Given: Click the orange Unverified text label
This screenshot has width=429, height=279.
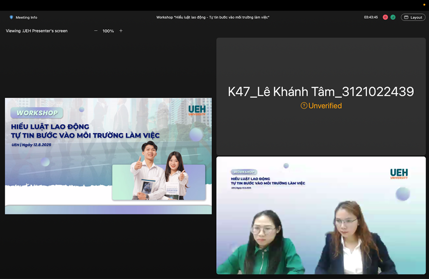Looking at the screenshot, I should [325, 106].
